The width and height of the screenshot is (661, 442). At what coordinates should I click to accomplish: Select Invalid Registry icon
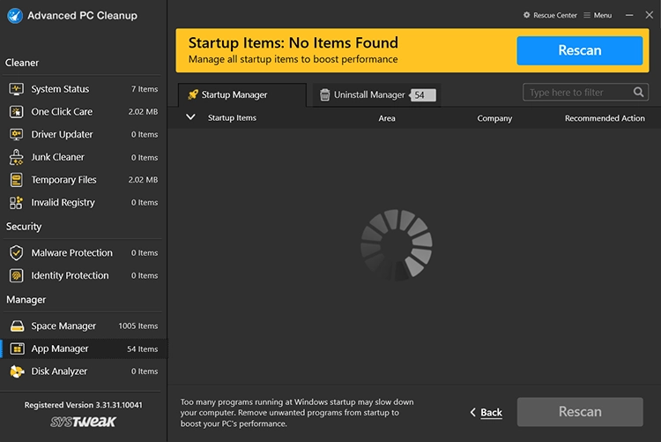pos(16,202)
